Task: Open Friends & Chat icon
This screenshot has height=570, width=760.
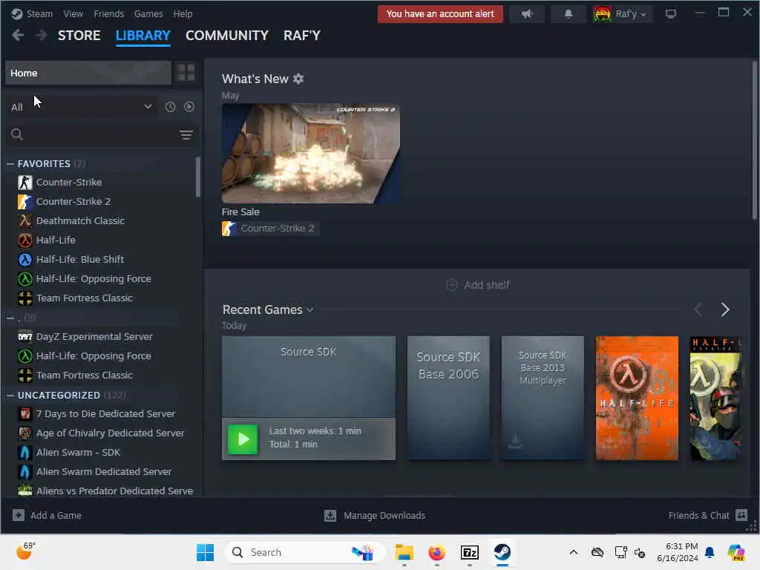Action: tap(741, 515)
